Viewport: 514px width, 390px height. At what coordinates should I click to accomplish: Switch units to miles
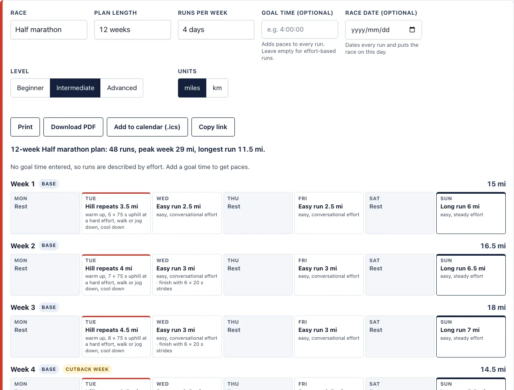[192, 88]
